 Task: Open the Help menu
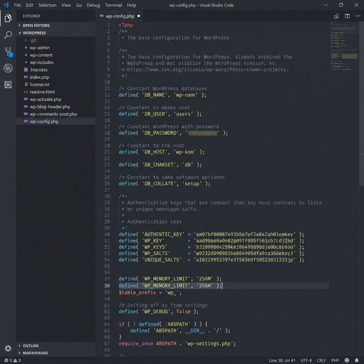(x=132, y=5)
